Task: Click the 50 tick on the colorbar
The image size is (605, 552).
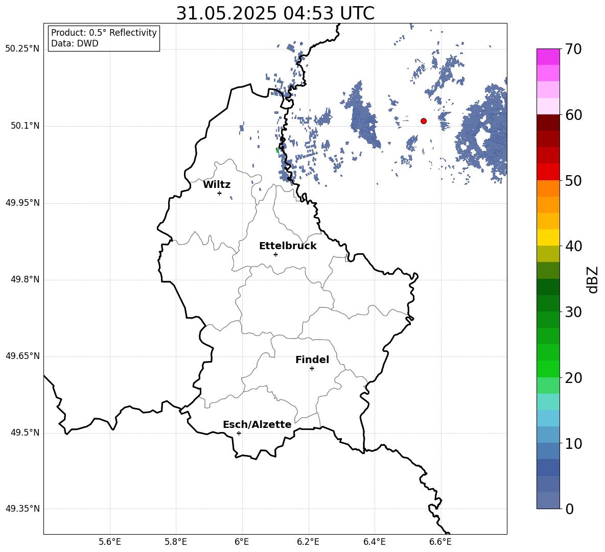Action: 573,180
